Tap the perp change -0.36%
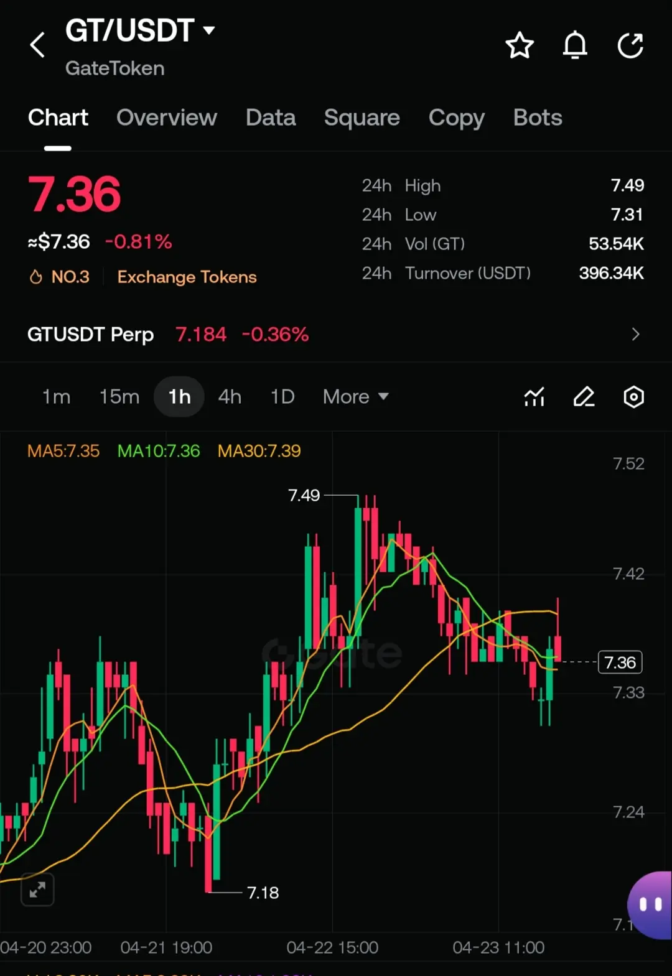672x976 pixels. (275, 335)
